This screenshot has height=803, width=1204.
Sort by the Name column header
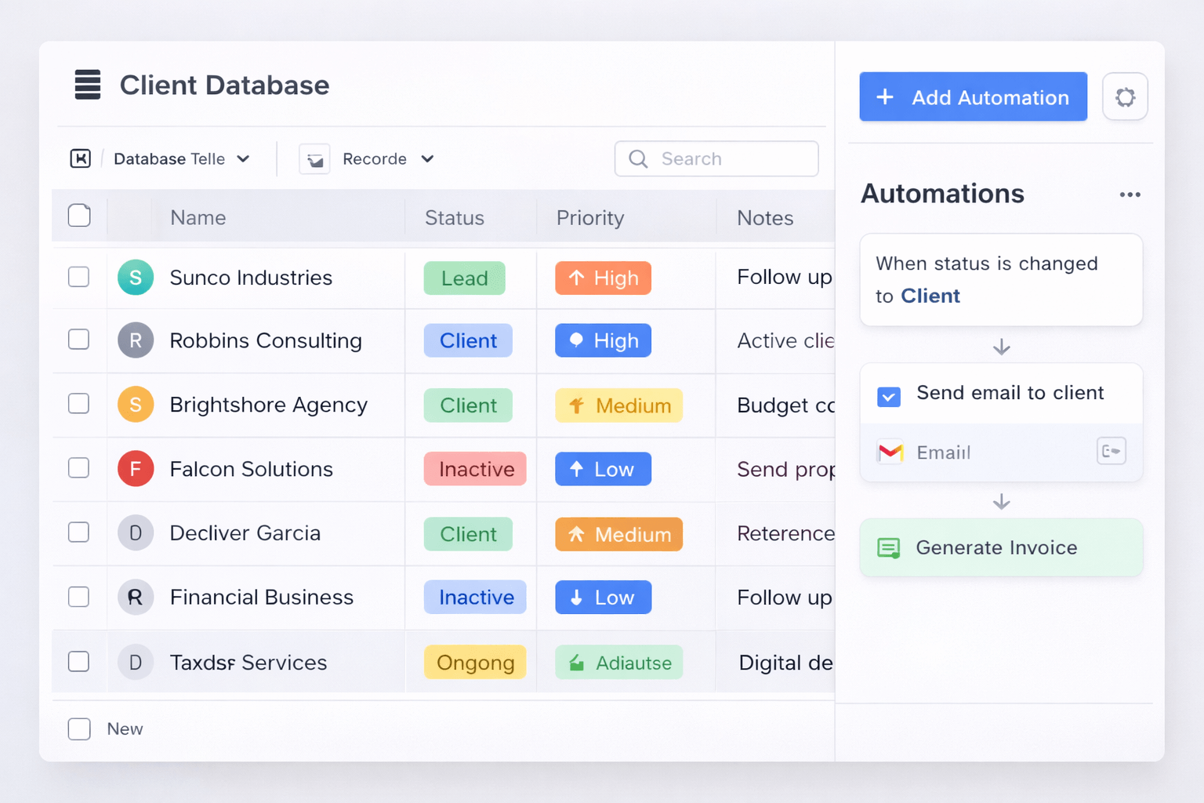(x=198, y=218)
